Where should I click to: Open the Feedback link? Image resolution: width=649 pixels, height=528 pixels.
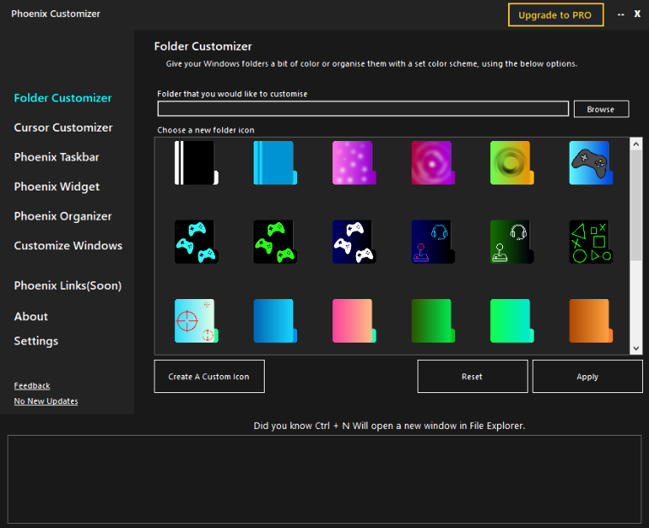click(32, 386)
